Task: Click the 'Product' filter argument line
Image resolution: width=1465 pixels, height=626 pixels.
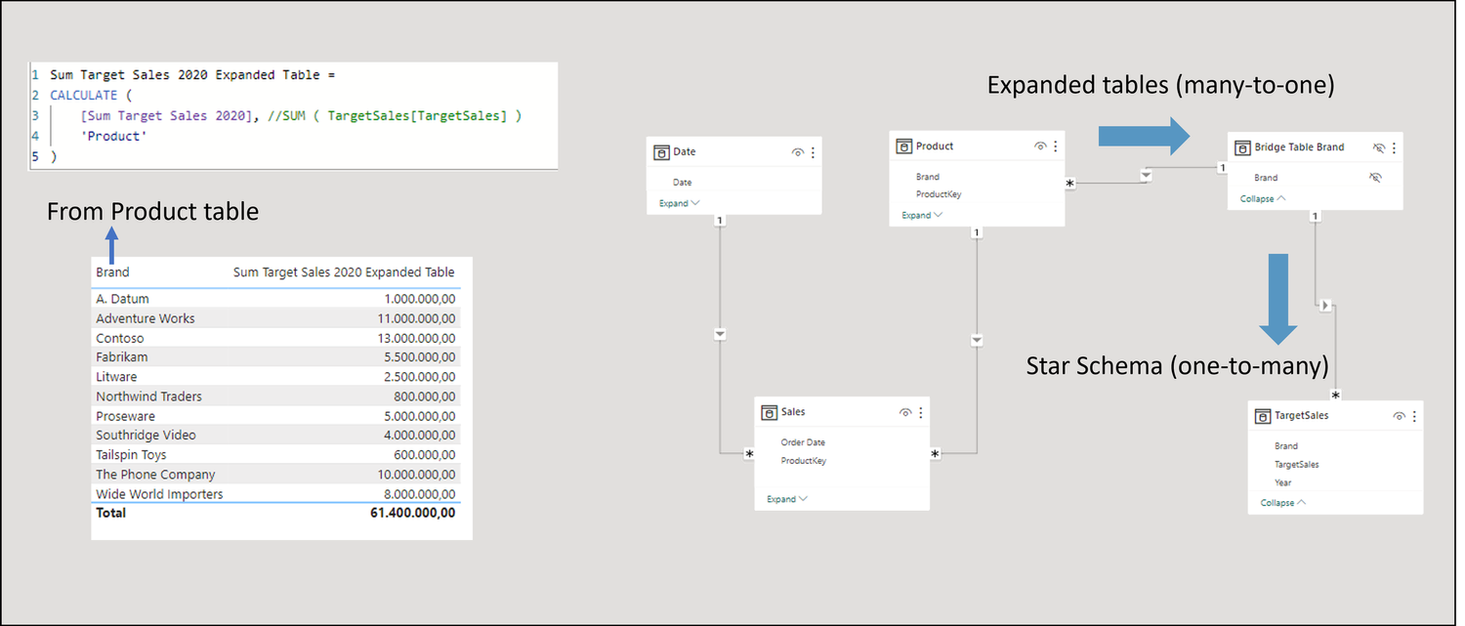Action: pyautogui.click(x=114, y=137)
